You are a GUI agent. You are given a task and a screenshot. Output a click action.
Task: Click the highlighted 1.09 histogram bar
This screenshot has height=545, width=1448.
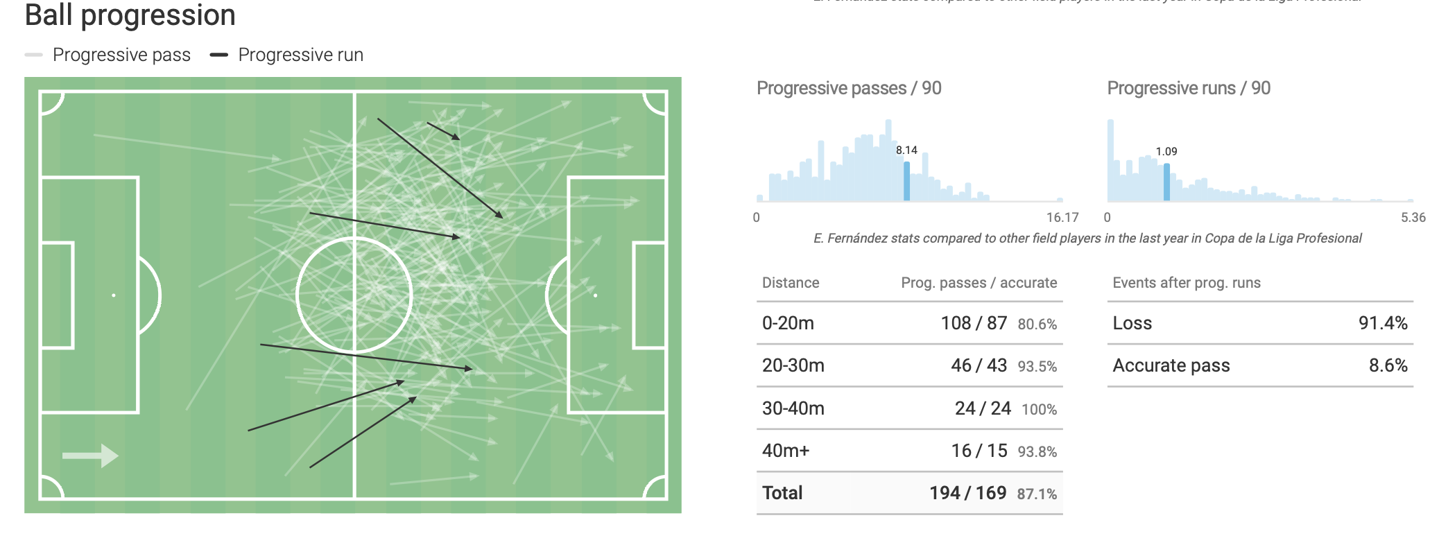point(1166,182)
